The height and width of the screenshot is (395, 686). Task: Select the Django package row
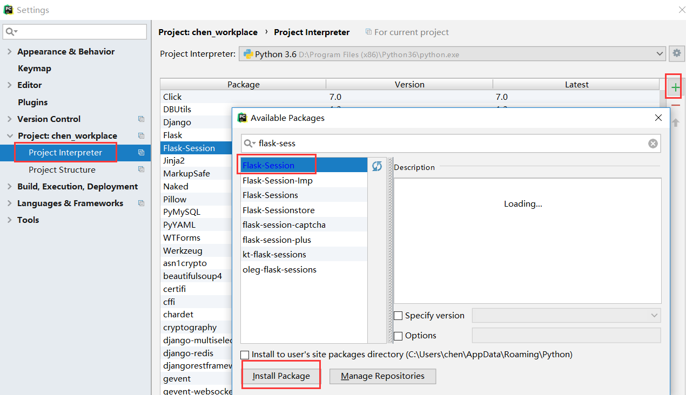pyautogui.click(x=197, y=122)
